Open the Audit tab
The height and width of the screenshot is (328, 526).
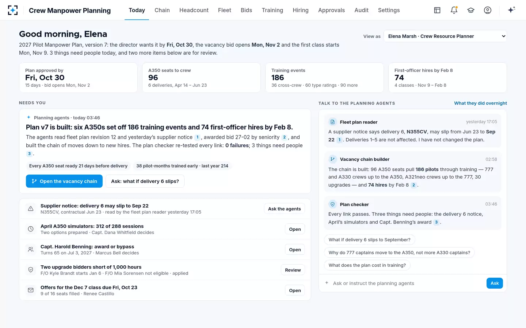[x=361, y=10]
